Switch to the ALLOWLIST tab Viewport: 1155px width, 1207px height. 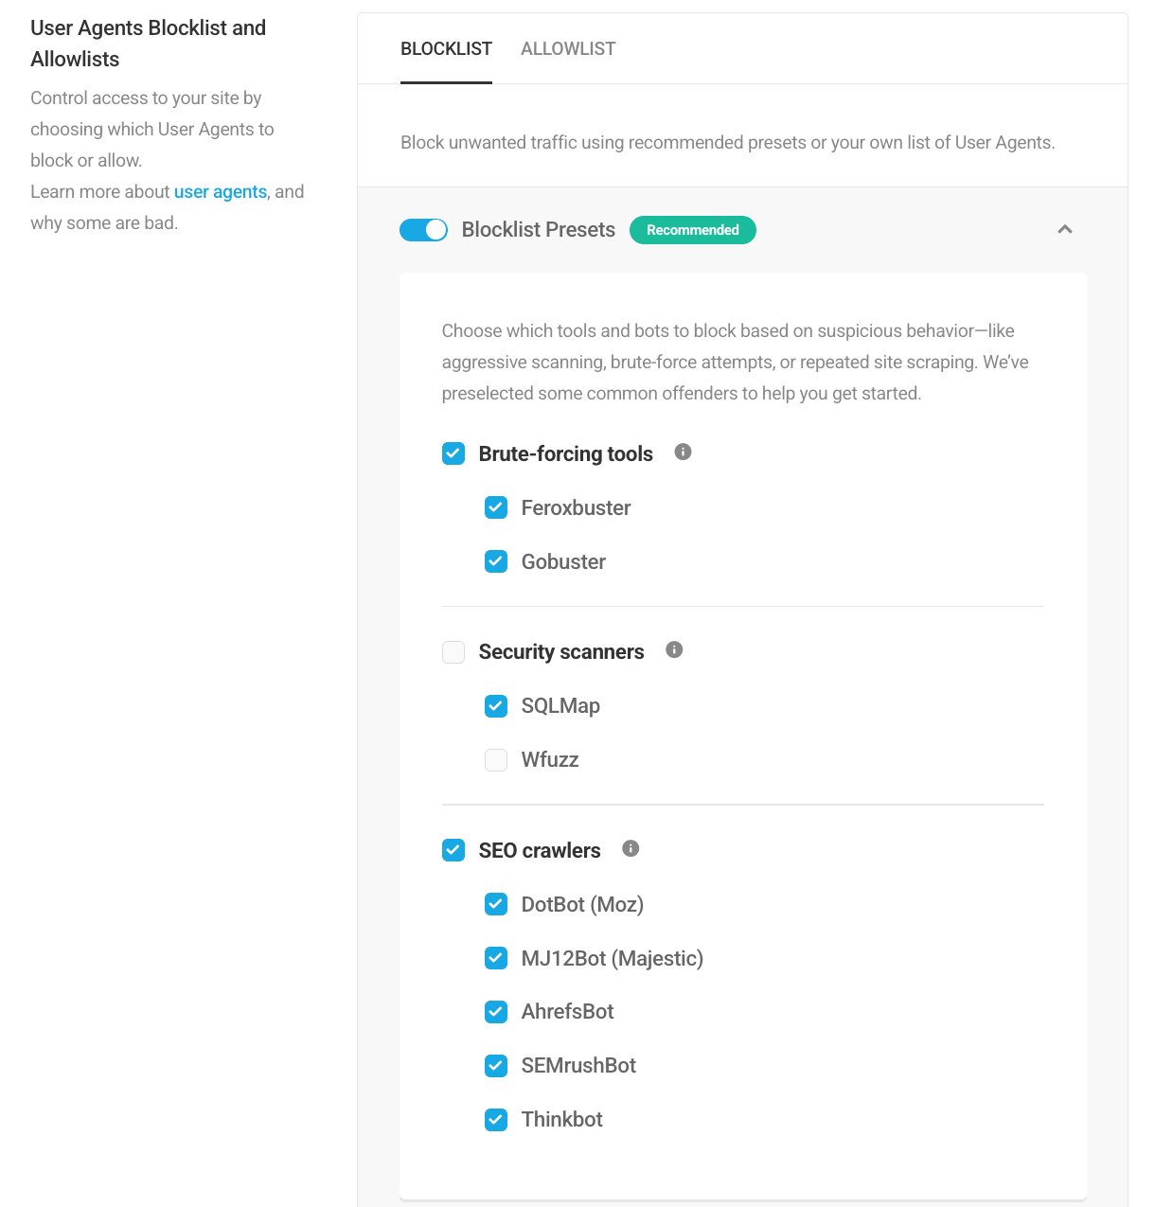tap(568, 48)
